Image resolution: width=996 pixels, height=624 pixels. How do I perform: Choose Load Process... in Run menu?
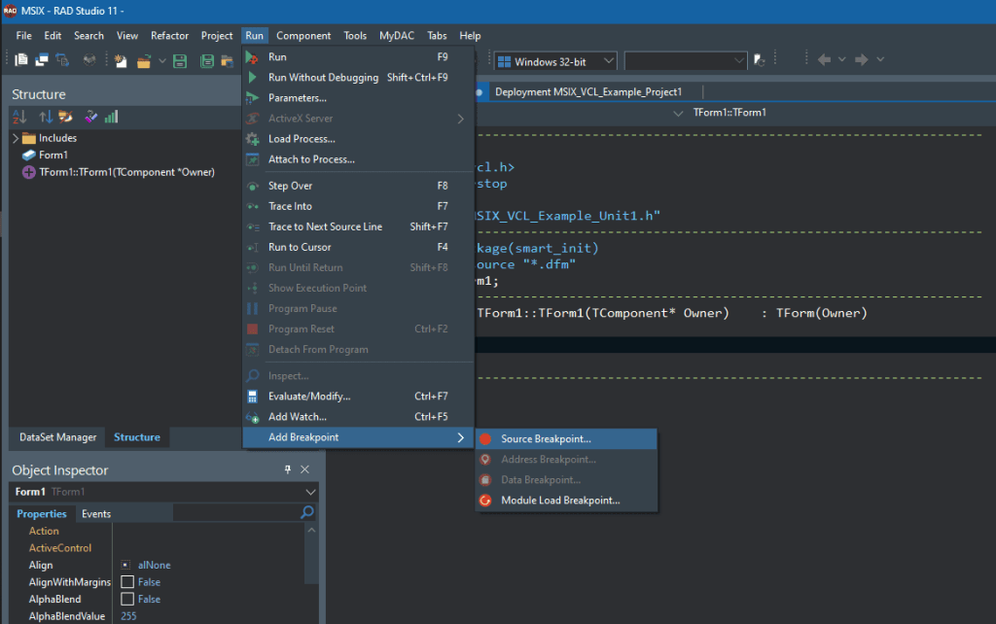[x=358, y=139]
